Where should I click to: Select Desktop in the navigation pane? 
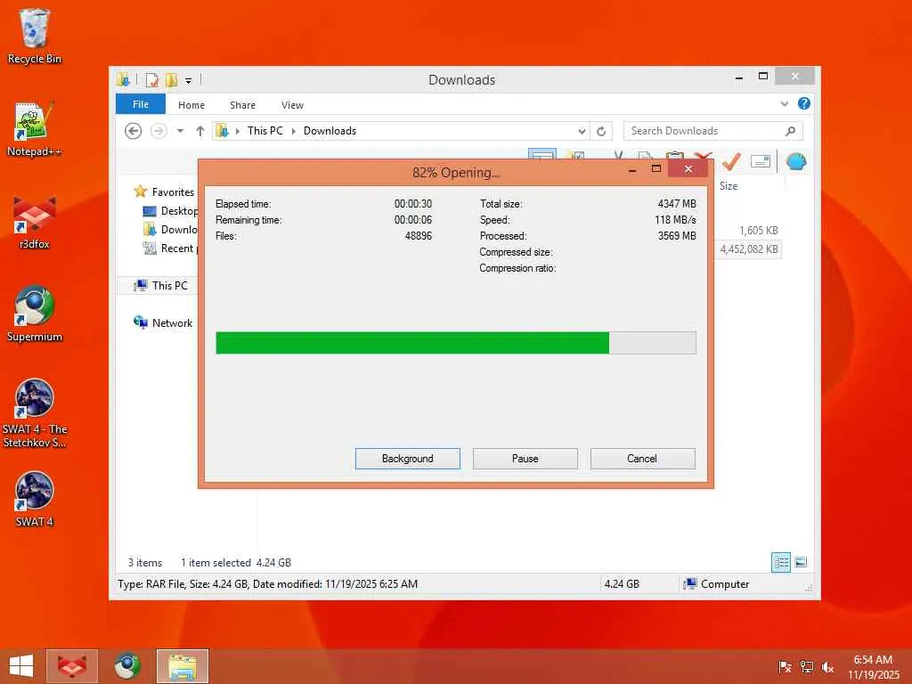pos(170,211)
